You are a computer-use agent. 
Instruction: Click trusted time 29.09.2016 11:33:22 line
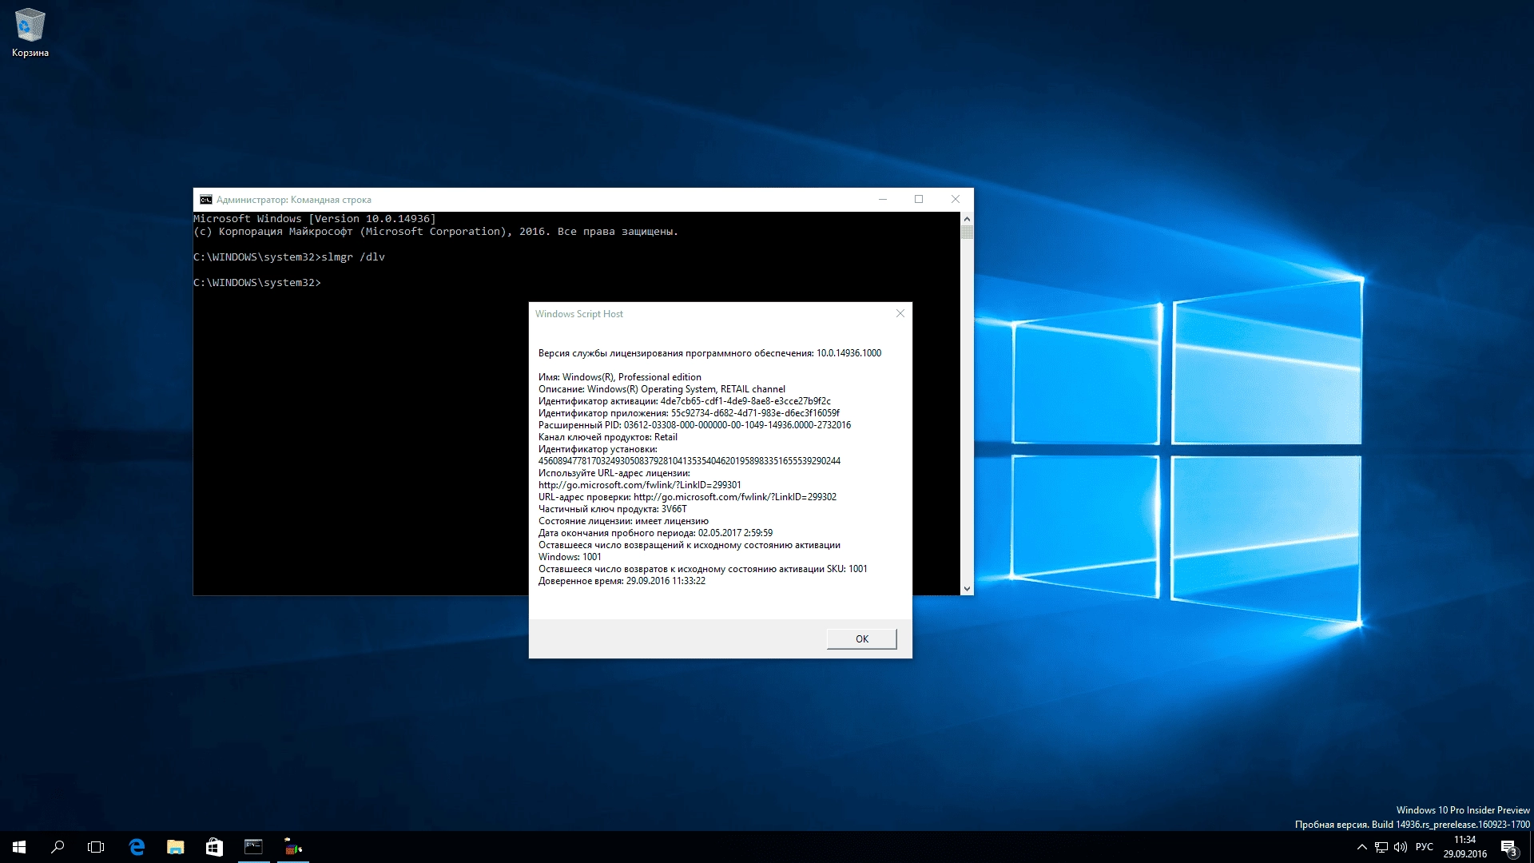click(622, 581)
